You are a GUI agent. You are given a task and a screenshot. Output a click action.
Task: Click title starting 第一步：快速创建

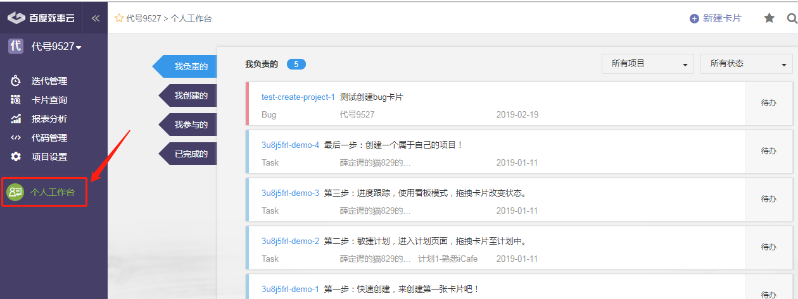pos(402,289)
